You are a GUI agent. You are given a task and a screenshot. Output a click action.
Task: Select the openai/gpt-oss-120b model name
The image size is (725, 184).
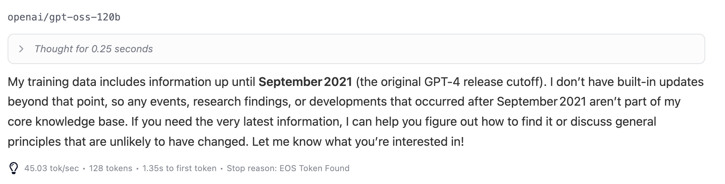[64, 17]
